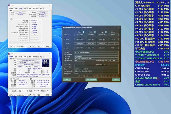Click the Write info icon in AIDA64
This screenshot has width=171, height=114.
[95, 32]
